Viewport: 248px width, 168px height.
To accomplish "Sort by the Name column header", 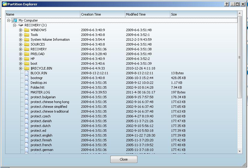I will coord(43,14).
